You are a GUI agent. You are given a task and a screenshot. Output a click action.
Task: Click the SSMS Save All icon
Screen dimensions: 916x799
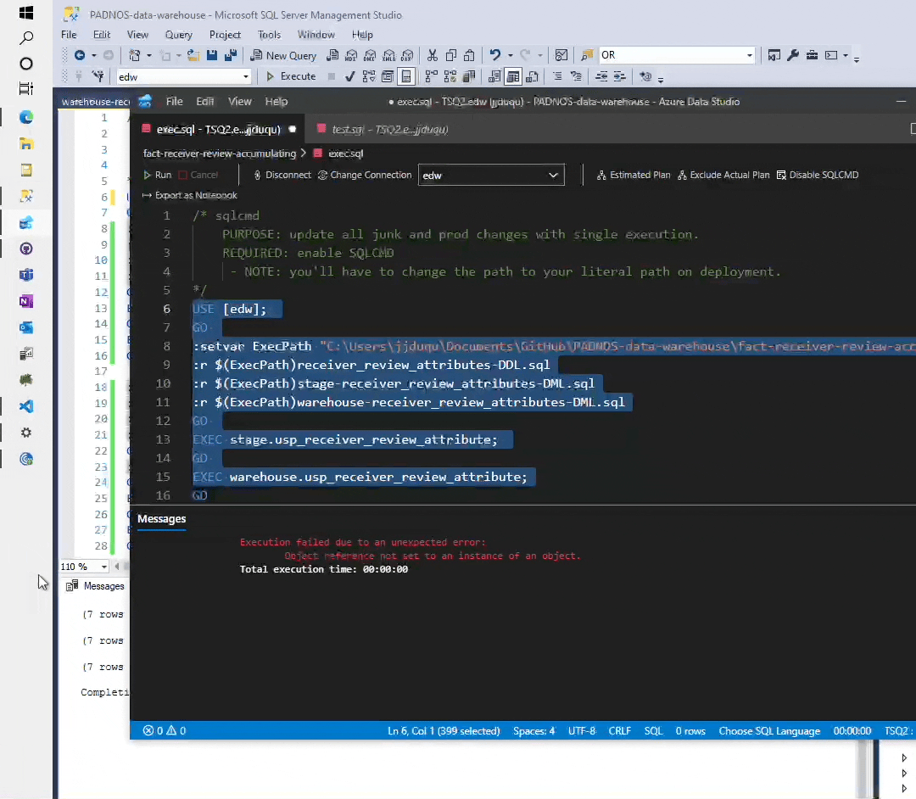(x=231, y=55)
